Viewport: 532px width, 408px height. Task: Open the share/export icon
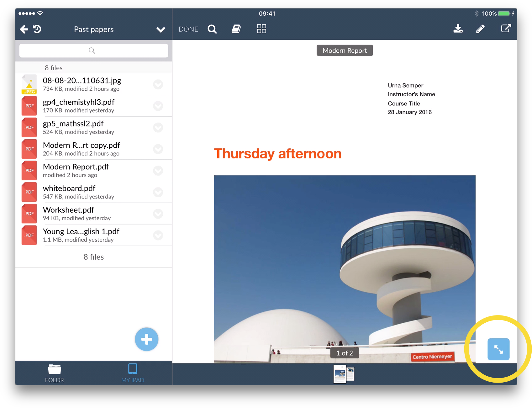pos(506,29)
